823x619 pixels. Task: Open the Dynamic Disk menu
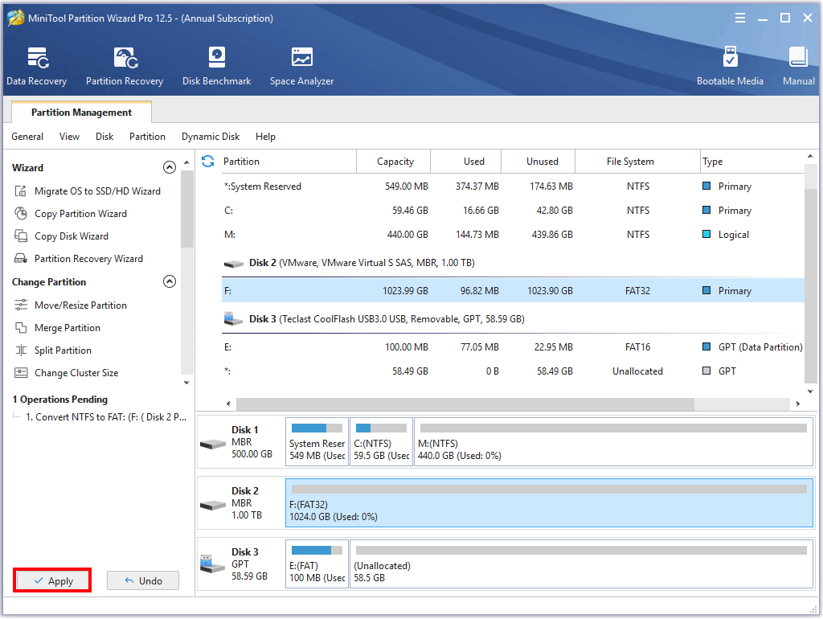point(211,137)
